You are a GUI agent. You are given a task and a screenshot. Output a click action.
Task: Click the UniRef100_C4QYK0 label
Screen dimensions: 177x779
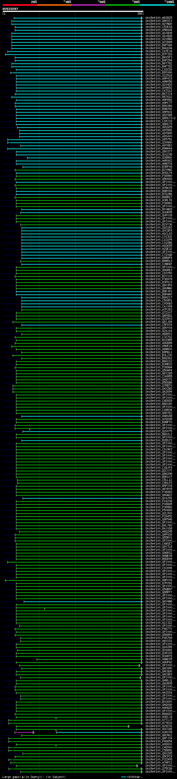point(159,747)
